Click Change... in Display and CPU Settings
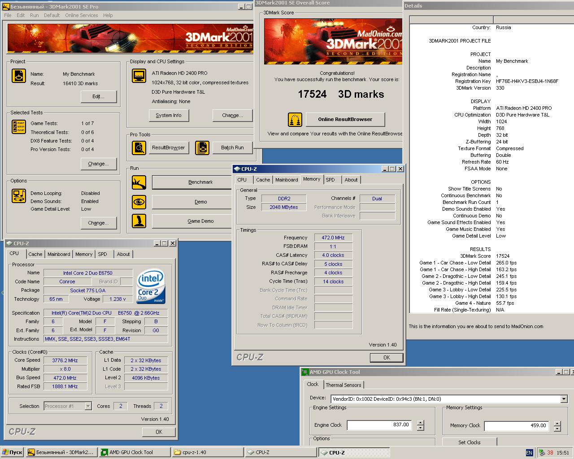This screenshot has height=459, width=574. point(232,115)
